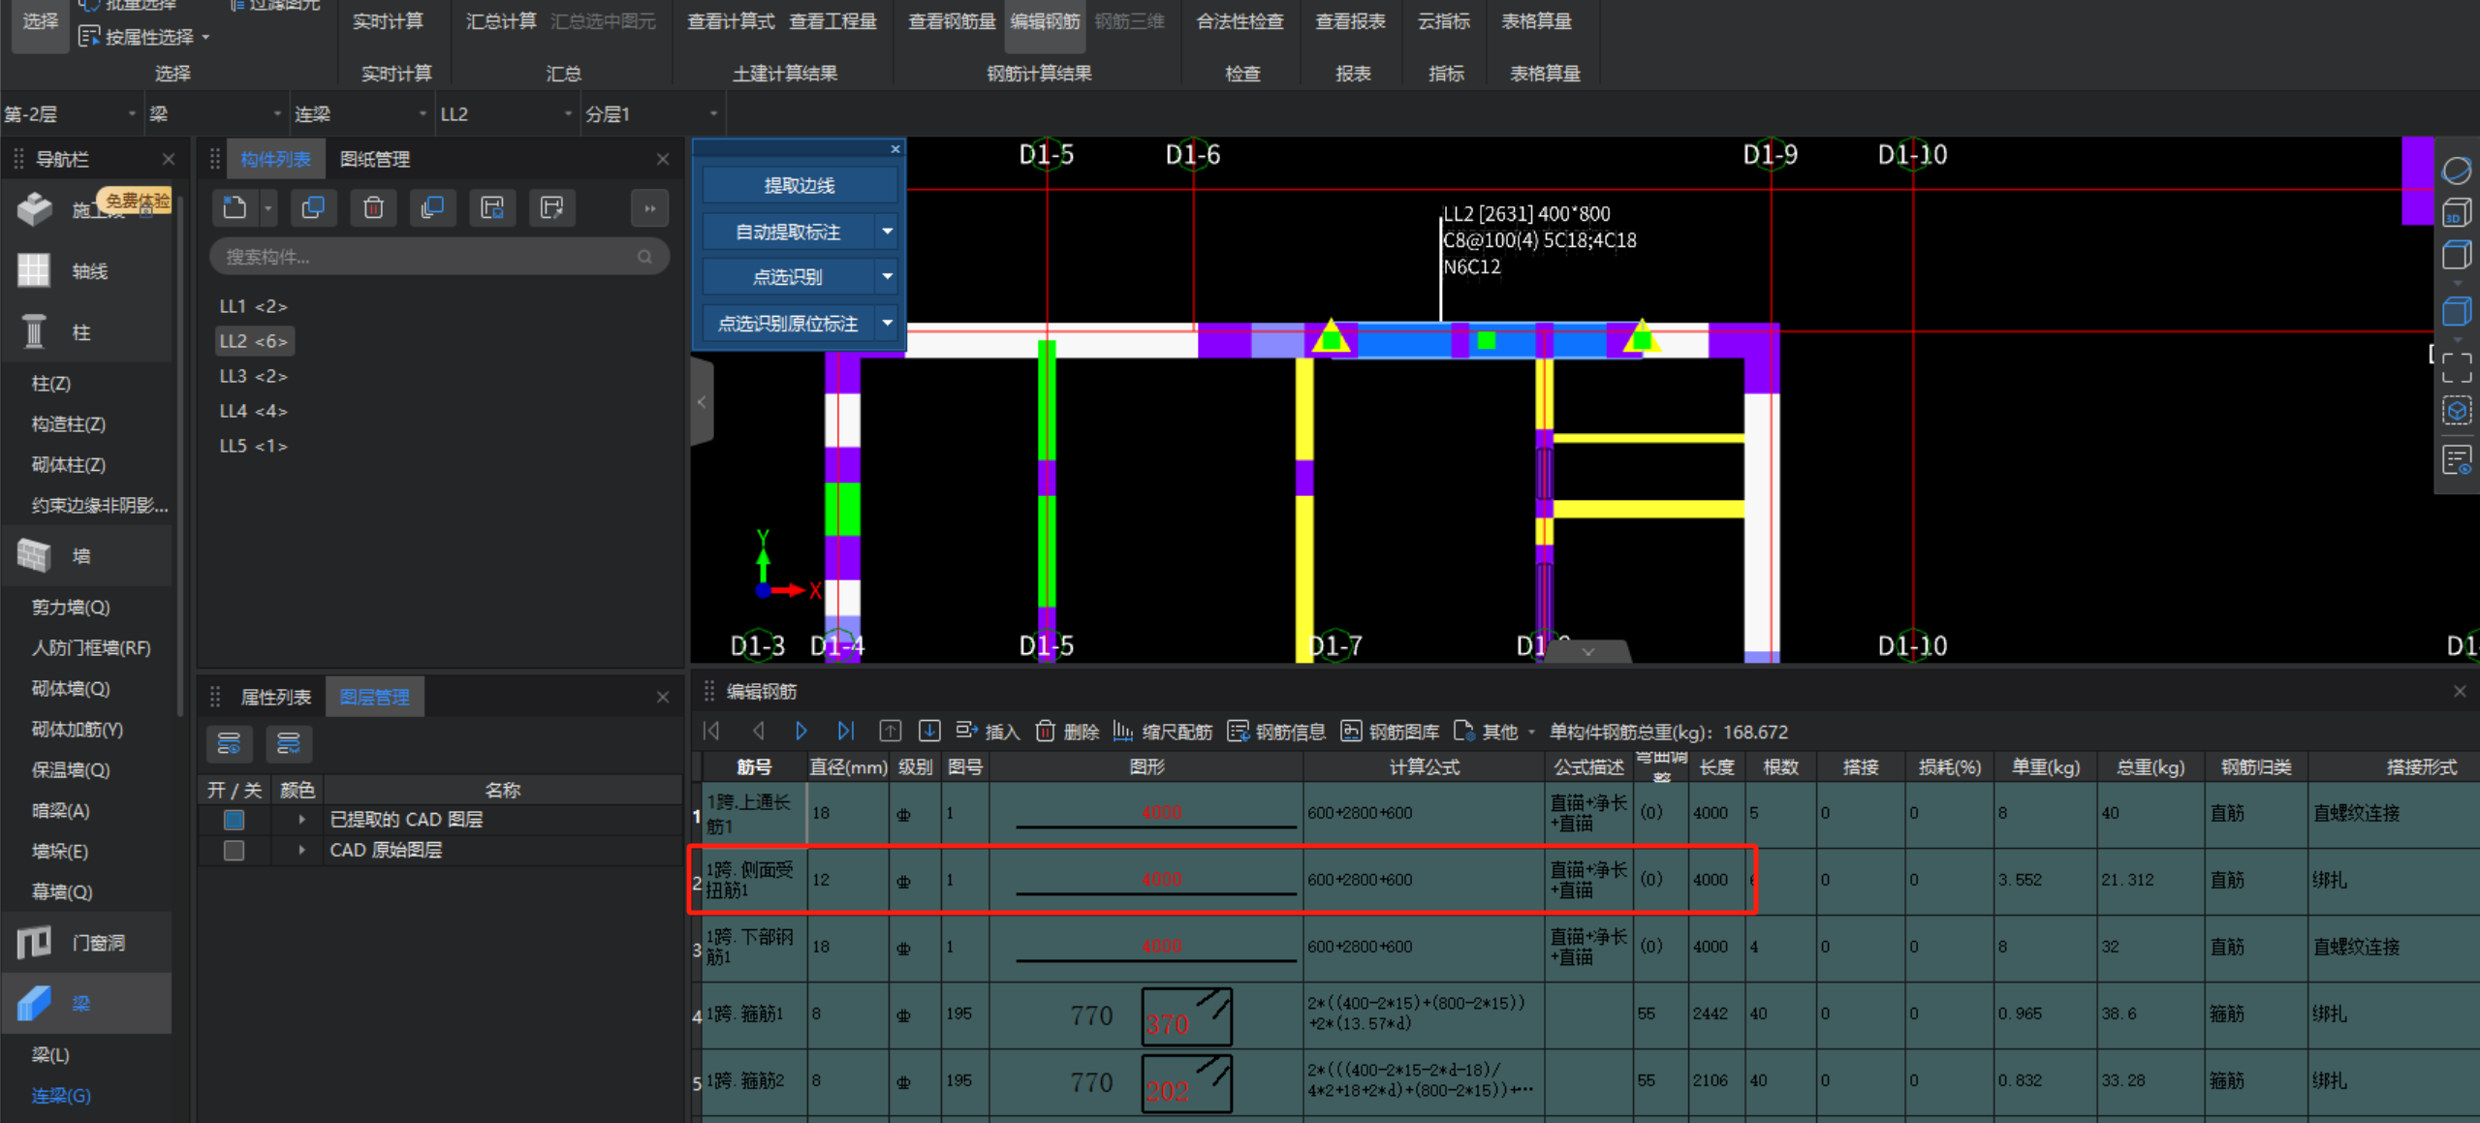Open new component dropdown arrow

pos(268,207)
